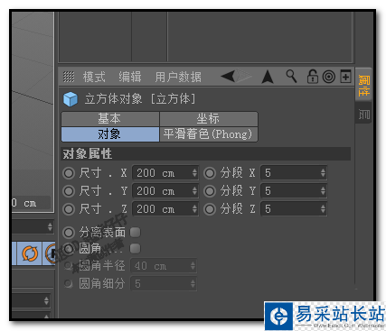Toggle the lock icon in attributes toolbar
This screenshot has width=386, height=331.
pos(312,76)
